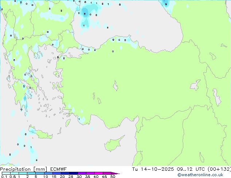Viewport: 231px width, 178px height.
Task: Click the 'Precipitation [mm]' title label
Action: click(x=24, y=169)
